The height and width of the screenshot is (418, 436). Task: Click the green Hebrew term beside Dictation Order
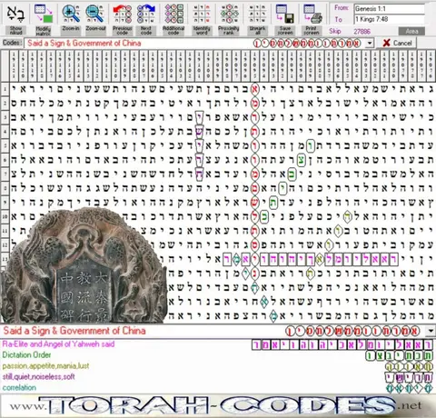pos(399,355)
